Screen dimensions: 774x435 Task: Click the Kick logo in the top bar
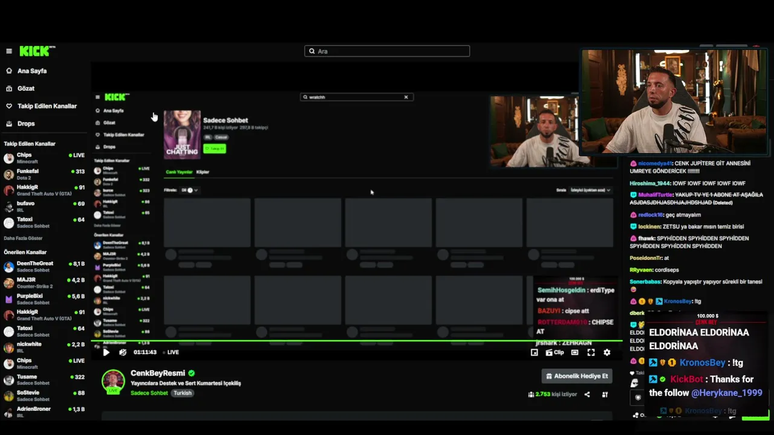pyautogui.click(x=37, y=51)
